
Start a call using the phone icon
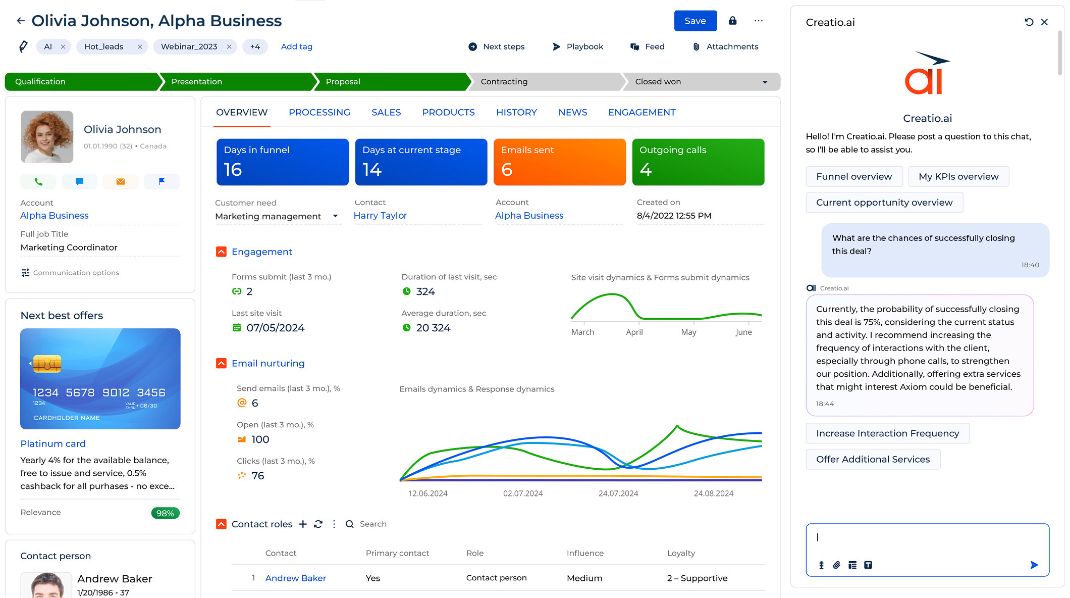[38, 181]
